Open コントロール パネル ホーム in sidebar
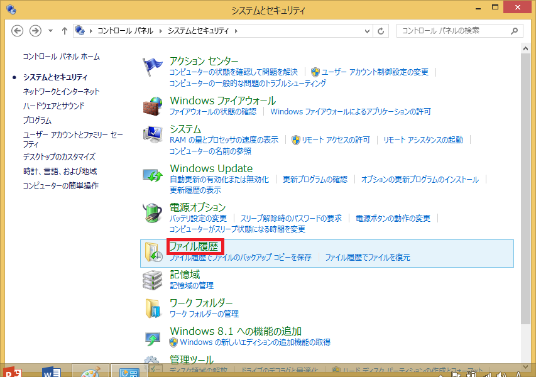Viewport: 536px width, 377px height. (61, 57)
